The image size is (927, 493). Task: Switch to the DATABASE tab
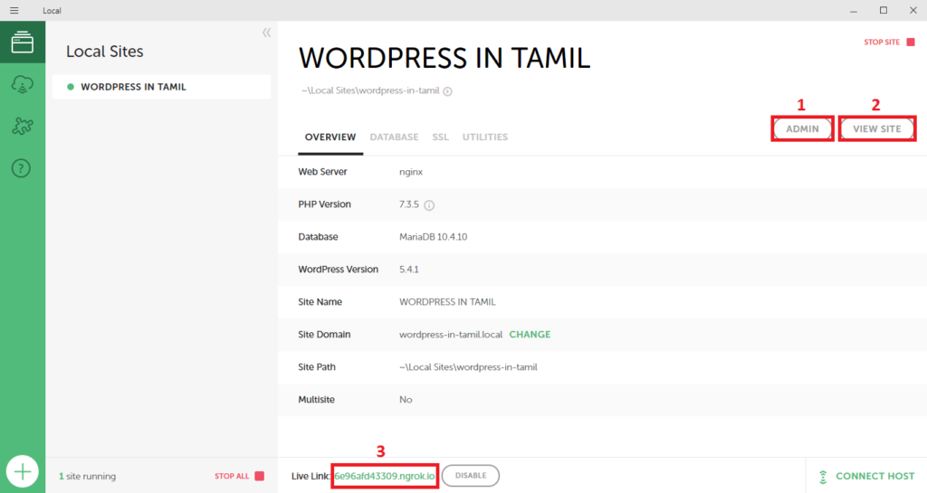[x=395, y=137]
